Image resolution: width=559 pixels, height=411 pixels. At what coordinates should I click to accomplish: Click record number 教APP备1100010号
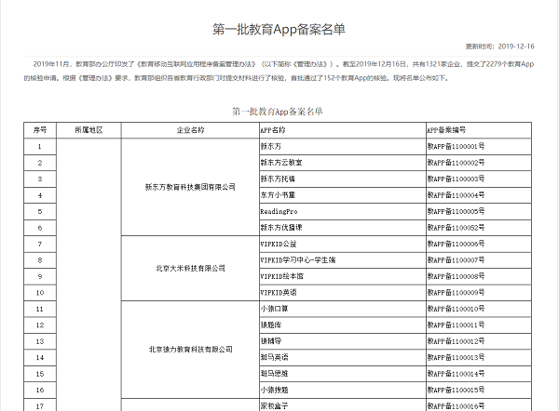[x=456, y=309]
